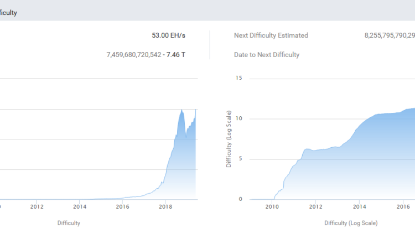The height and width of the screenshot is (238, 415).
Task: Click the Difficulty caption below the left chart
Action: (x=69, y=223)
